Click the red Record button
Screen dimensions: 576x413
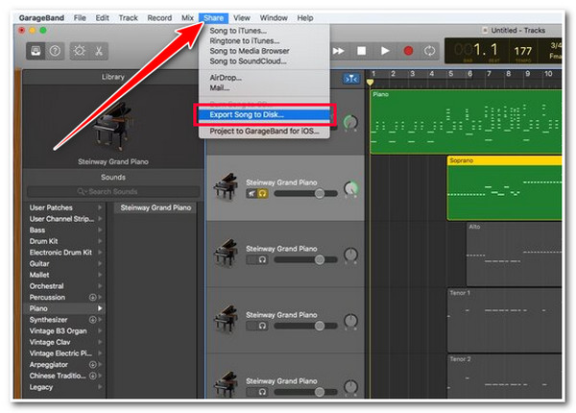point(408,51)
